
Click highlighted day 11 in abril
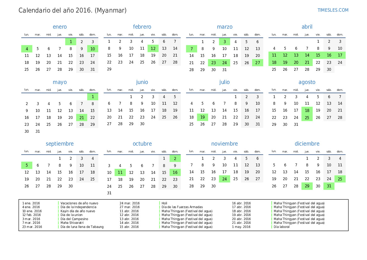coord(274,55)
